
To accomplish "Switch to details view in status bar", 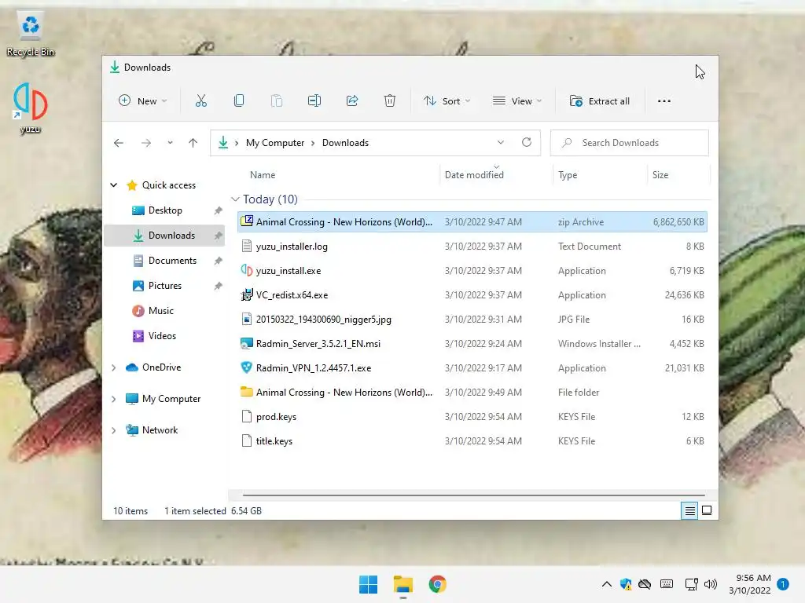I will [689, 510].
